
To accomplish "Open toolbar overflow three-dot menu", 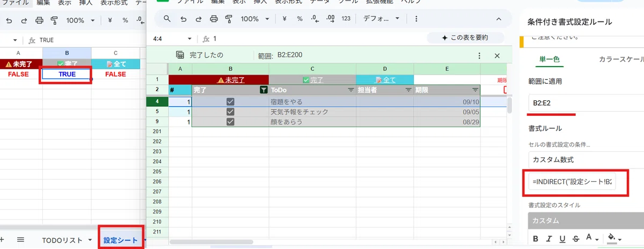I will coord(416,19).
